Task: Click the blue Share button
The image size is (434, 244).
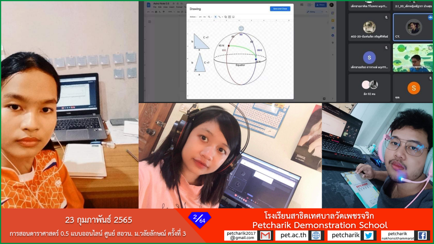Action: coord(321,5)
